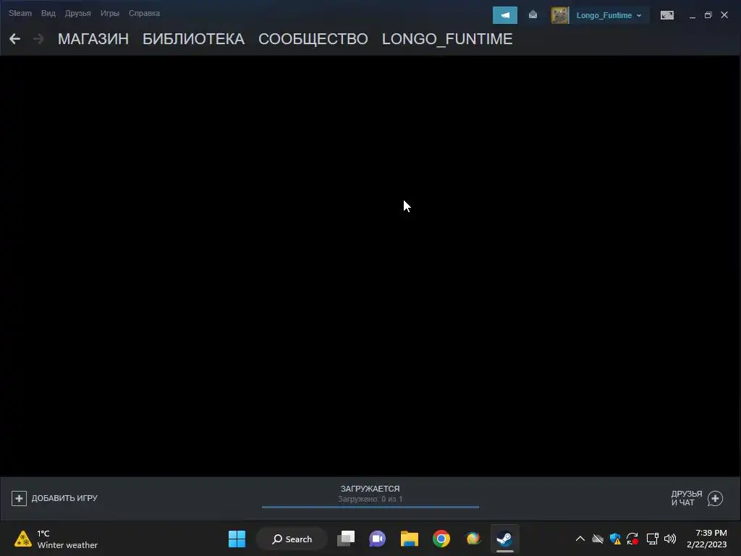Viewport: 741px width, 556px height.
Task: Click the friends chat bubble plus icon
Action: (715, 498)
